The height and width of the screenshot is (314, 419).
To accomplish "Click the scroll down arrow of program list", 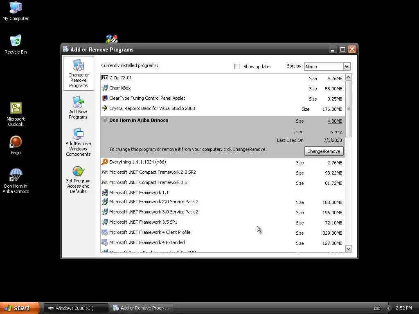I will click(x=349, y=249).
